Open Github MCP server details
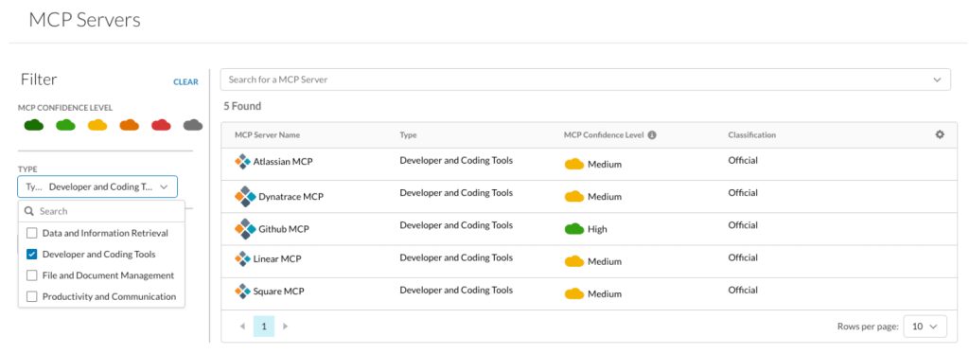 click(284, 229)
